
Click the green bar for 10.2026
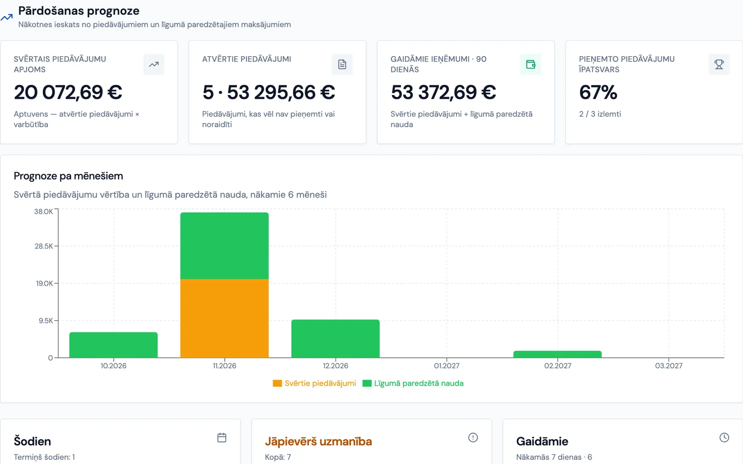click(x=113, y=345)
